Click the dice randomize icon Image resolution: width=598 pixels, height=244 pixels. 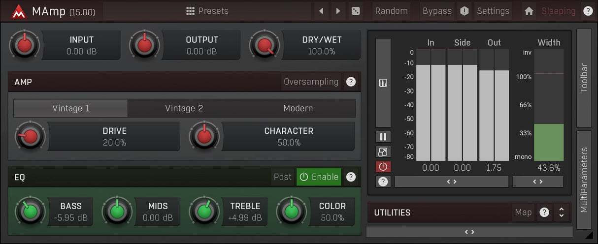(355, 11)
